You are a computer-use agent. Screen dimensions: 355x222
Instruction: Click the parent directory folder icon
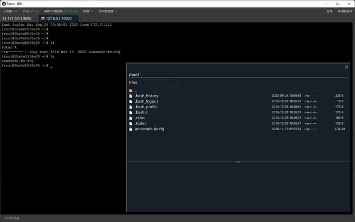pos(130,90)
